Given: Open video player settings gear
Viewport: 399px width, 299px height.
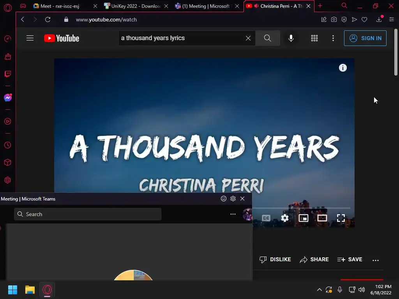Looking at the screenshot, I should pos(285,218).
